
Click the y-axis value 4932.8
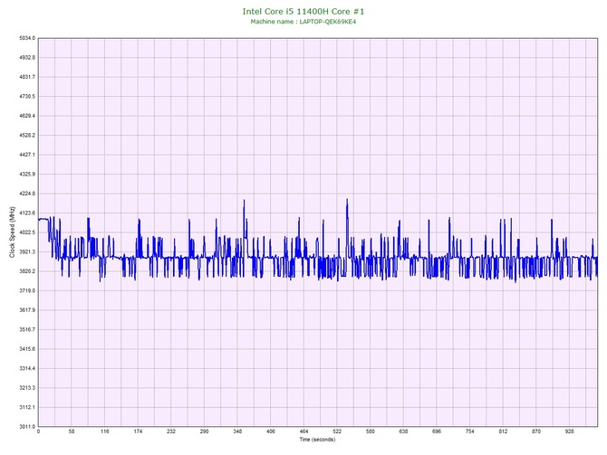(27, 58)
